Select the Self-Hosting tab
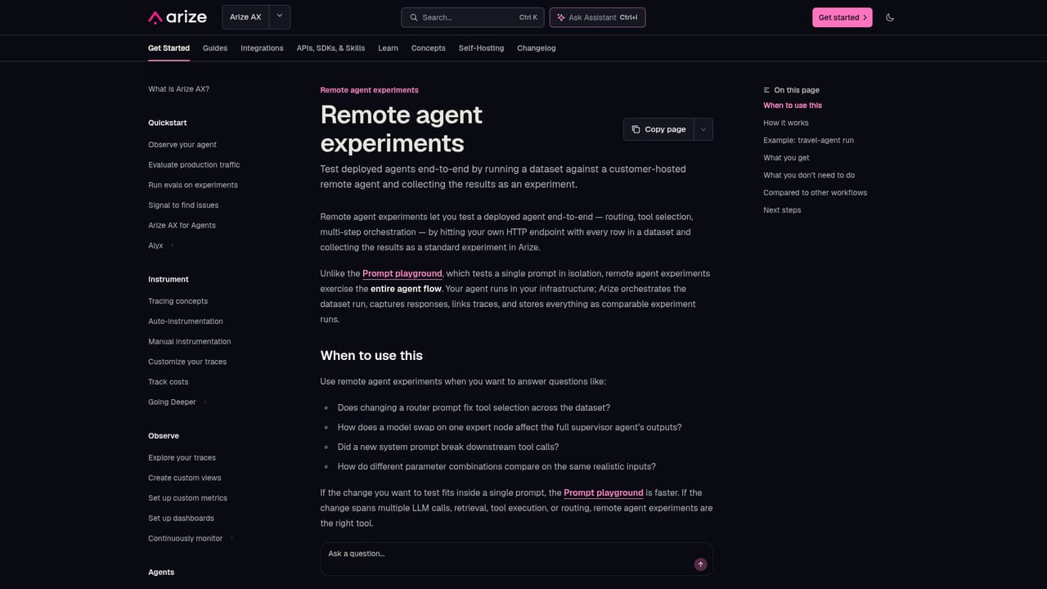Image resolution: width=1047 pixels, height=589 pixels. coord(481,48)
